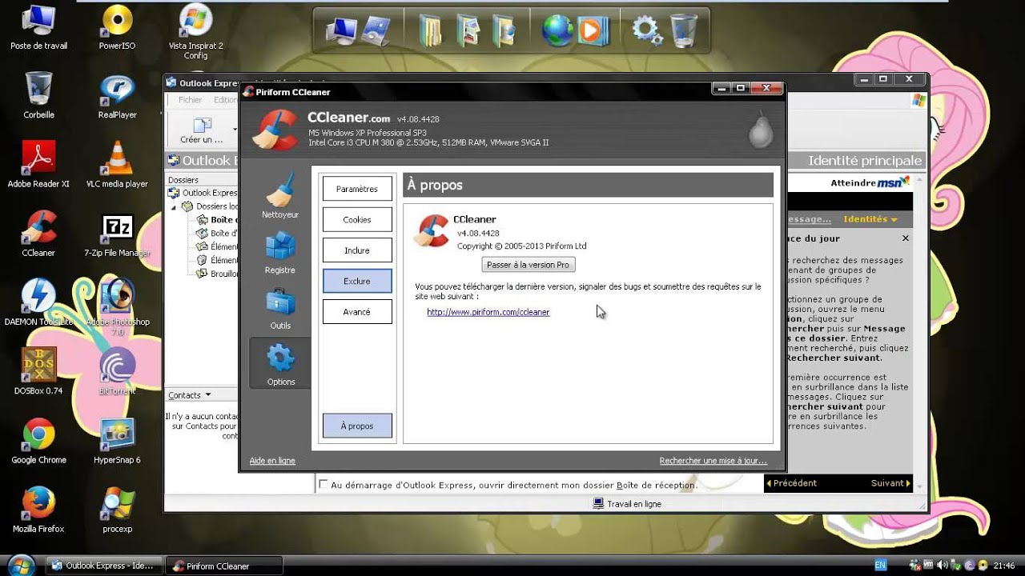Click the Travail en ligne status indicator
1025x576 pixels.
627,504
